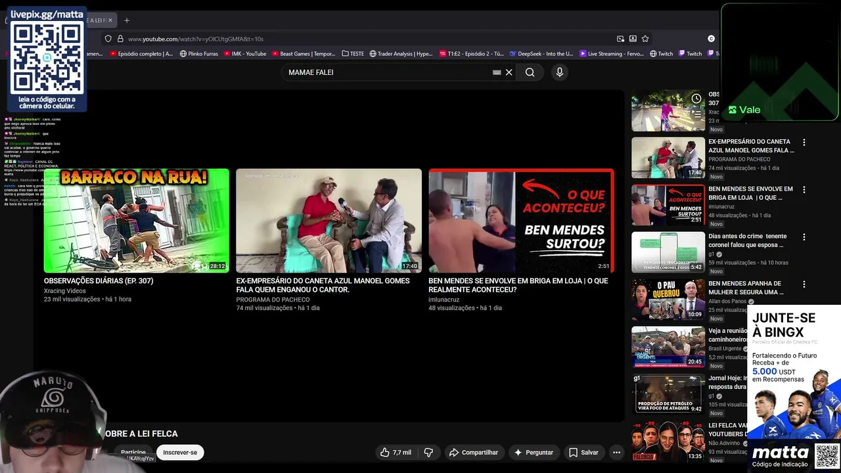The image size is (841, 473).
Task: Open options menu for 'BEN MENDES APANHA' video
Action: click(804, 284)
